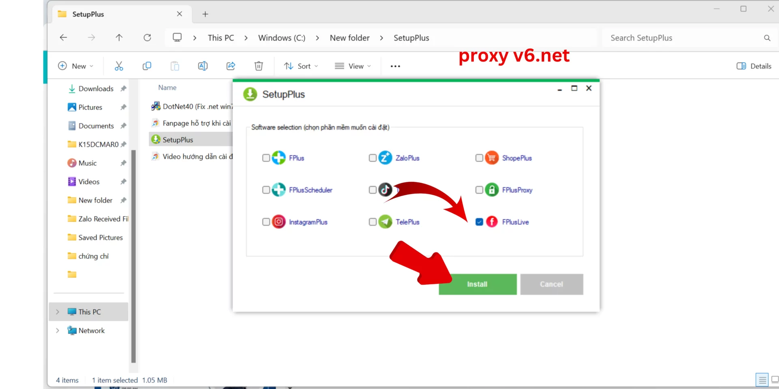Click the FPlusLive app icon

pyautogui.click(x=492, y=222)
